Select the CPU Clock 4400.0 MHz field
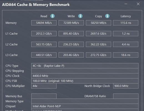144x111 pixels. point(85,76)
